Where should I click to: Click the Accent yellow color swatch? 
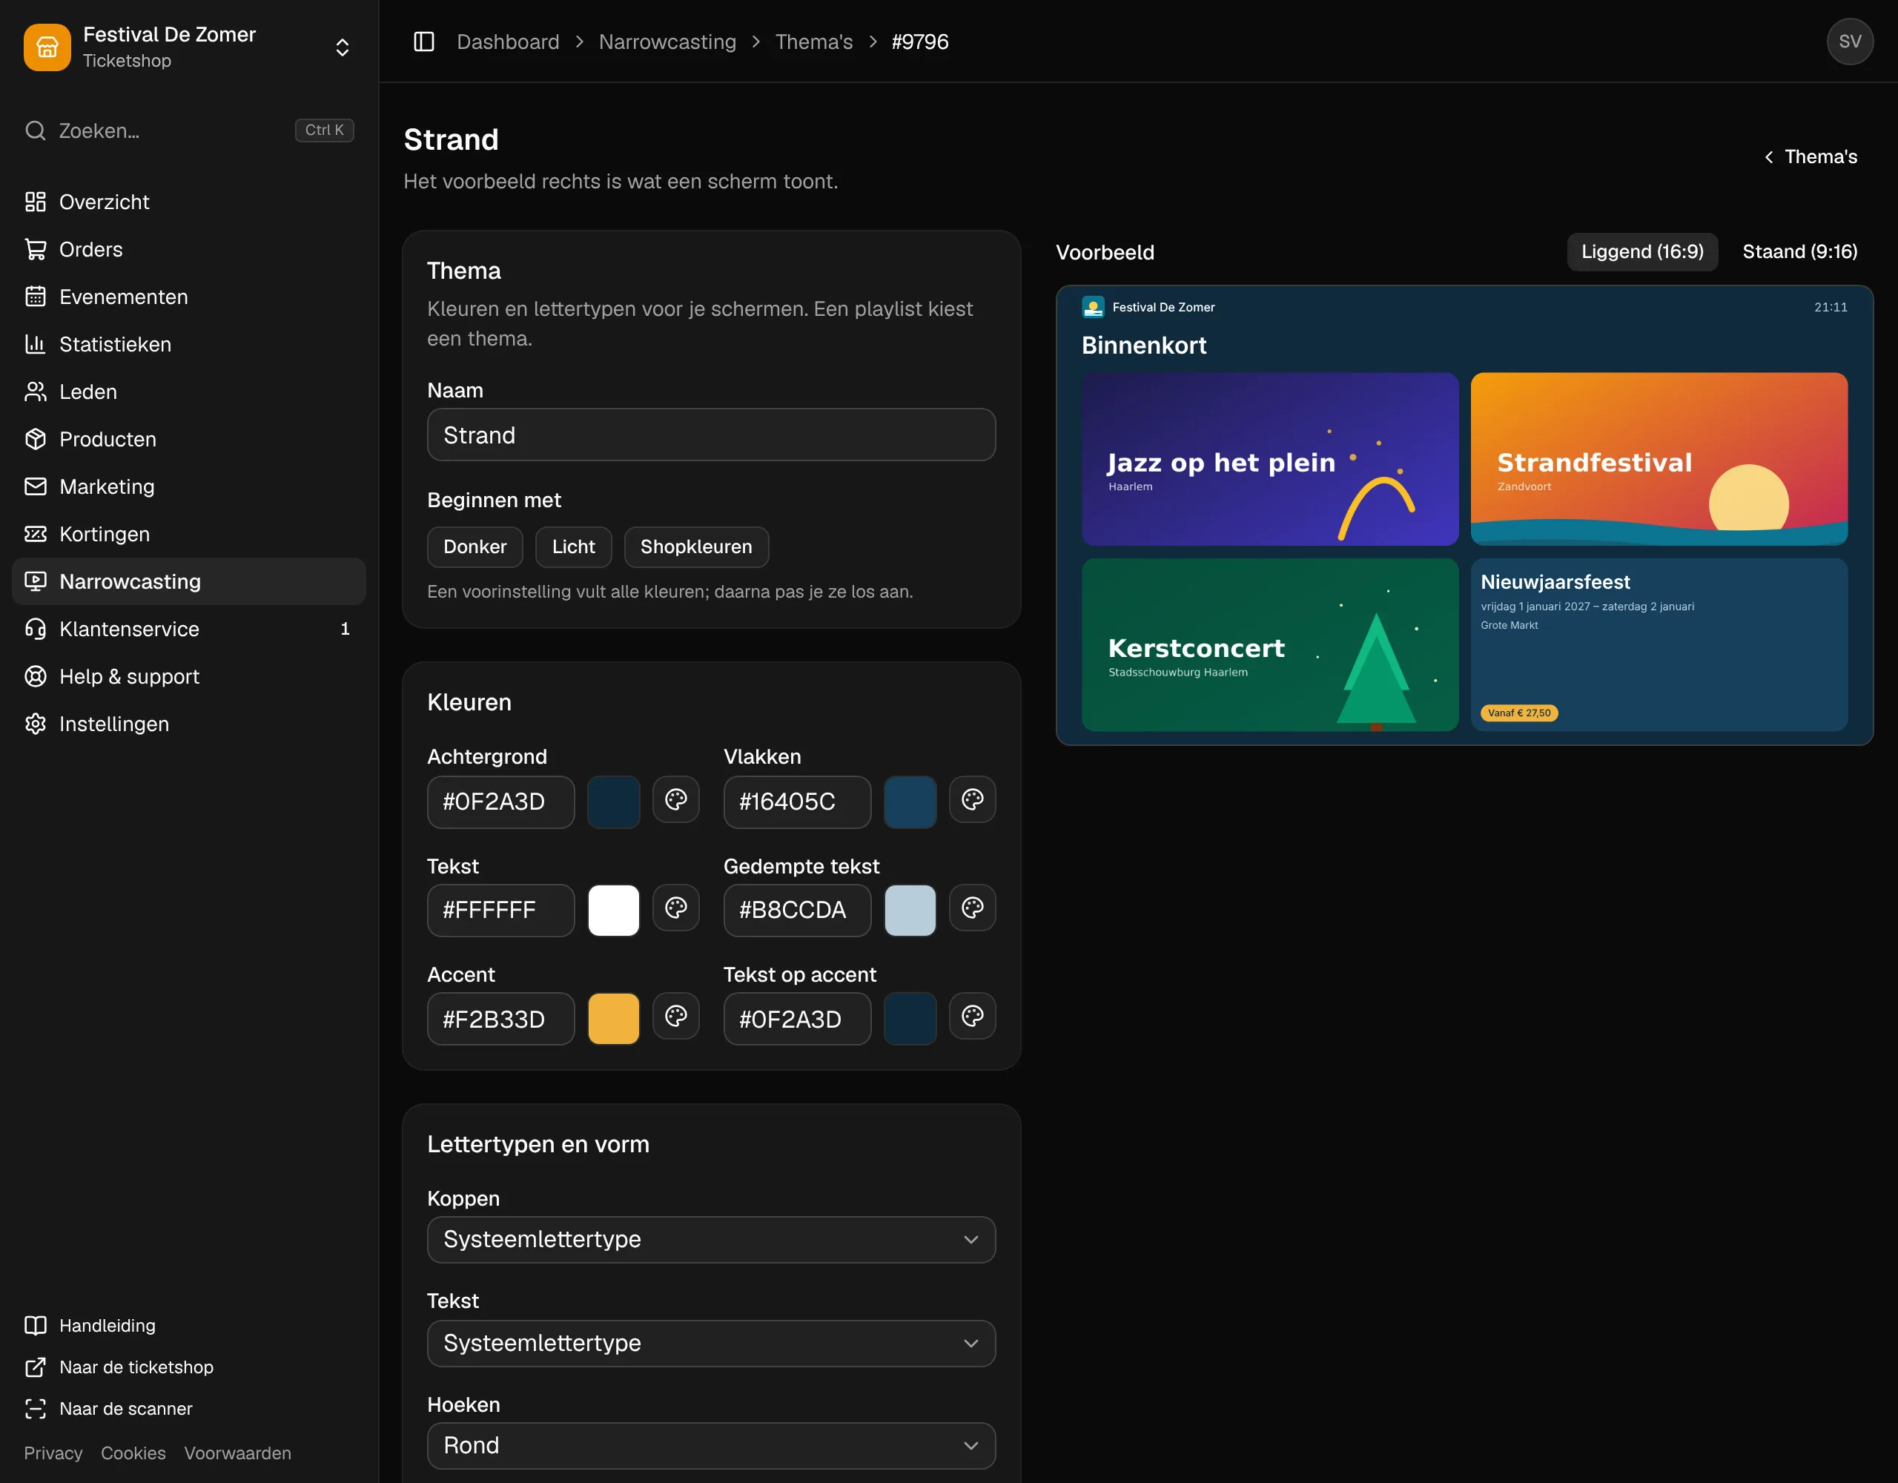[614, 1019]
